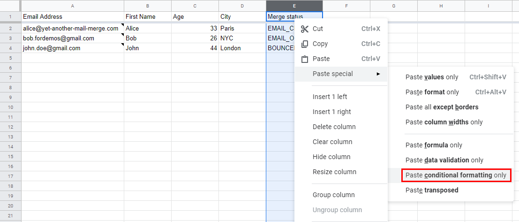Choose Paste transposed option
Viewport: 519px width, 222px height.
click(x=432, y=190)
